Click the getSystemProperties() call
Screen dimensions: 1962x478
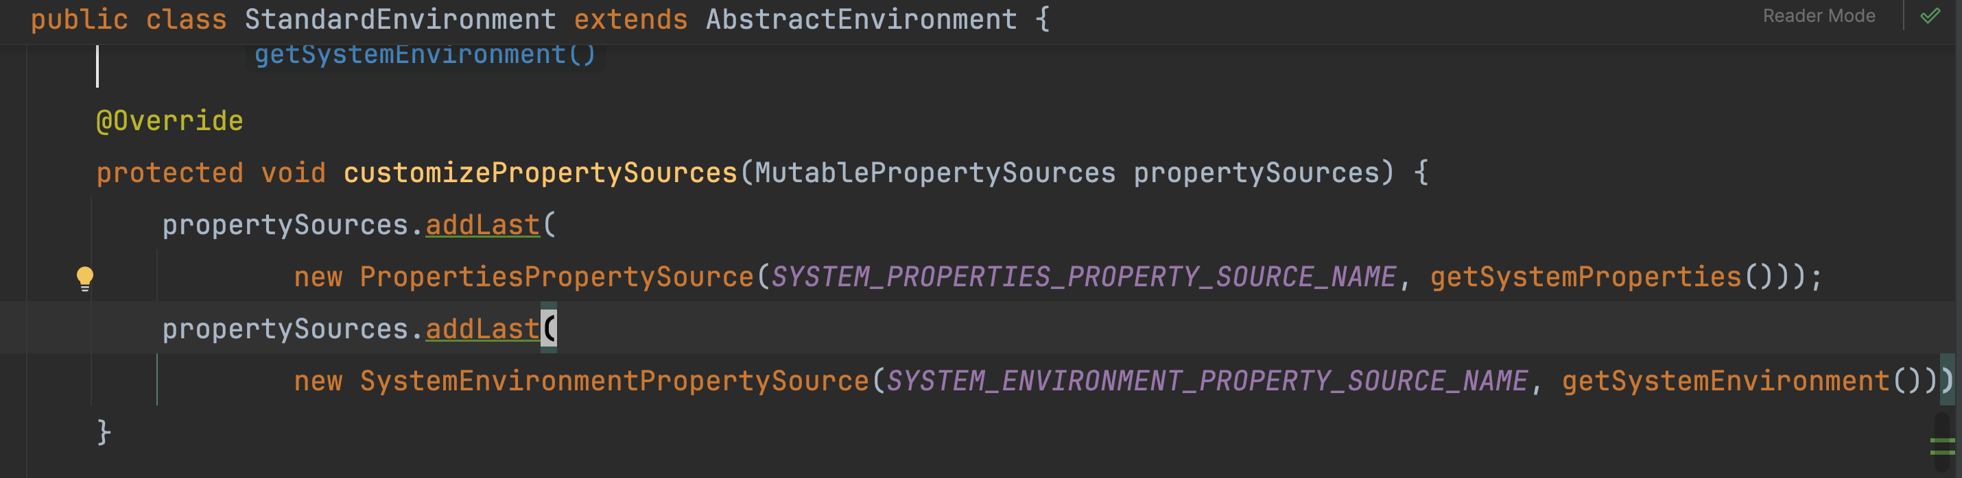tap(1602, 277)
